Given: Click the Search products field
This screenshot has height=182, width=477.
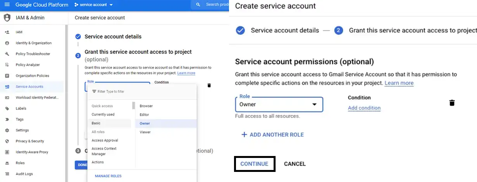Looking at the screenshot, I should pos(217,5).
